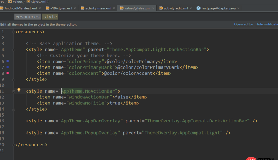Click the file icon on the AndroidManifest.xml tab
Viewport: 278px width, 160px height.
(2, 8)
